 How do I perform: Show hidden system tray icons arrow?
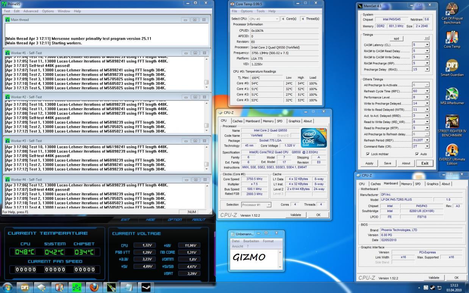[419, 288]
